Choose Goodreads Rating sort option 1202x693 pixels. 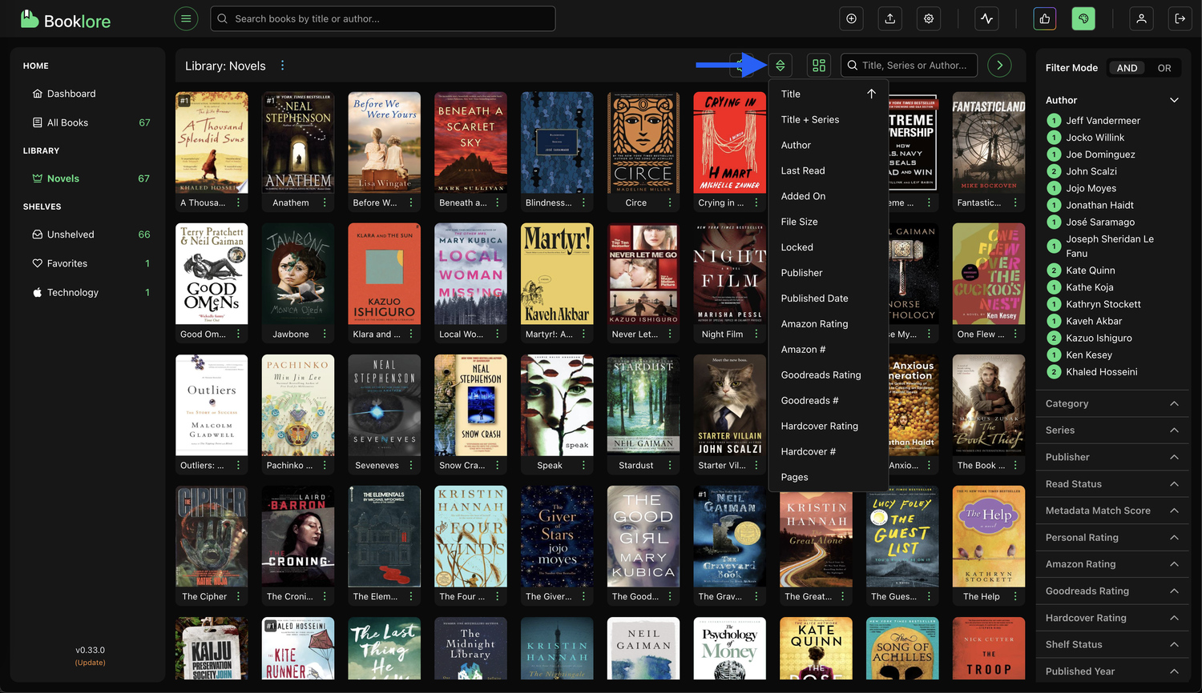[x=821, y=375]
